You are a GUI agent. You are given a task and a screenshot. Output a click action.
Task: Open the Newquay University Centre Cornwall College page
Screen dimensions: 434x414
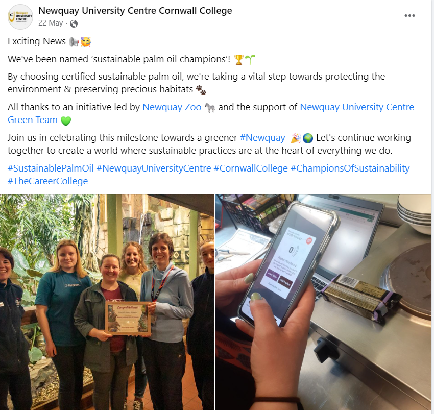click(x=135, y=11)
